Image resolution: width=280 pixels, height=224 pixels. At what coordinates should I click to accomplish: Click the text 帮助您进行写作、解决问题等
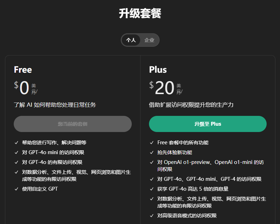54,143
